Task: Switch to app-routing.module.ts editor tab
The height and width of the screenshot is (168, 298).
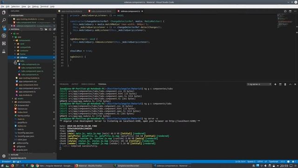Action: point(72,11)
